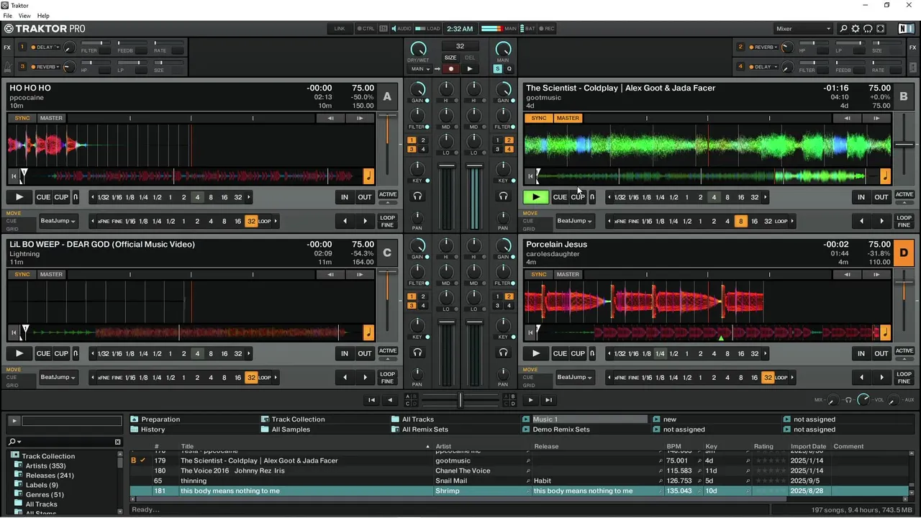This screenshot has height=518, width=921.
Task: Play track in browser preview player
Action: [14, 421]
